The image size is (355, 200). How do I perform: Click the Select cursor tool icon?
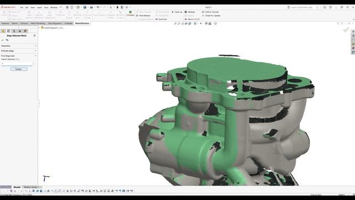[111, 7]
